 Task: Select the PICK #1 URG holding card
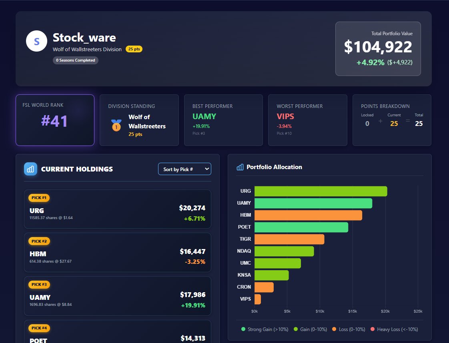tap(118, 209)
